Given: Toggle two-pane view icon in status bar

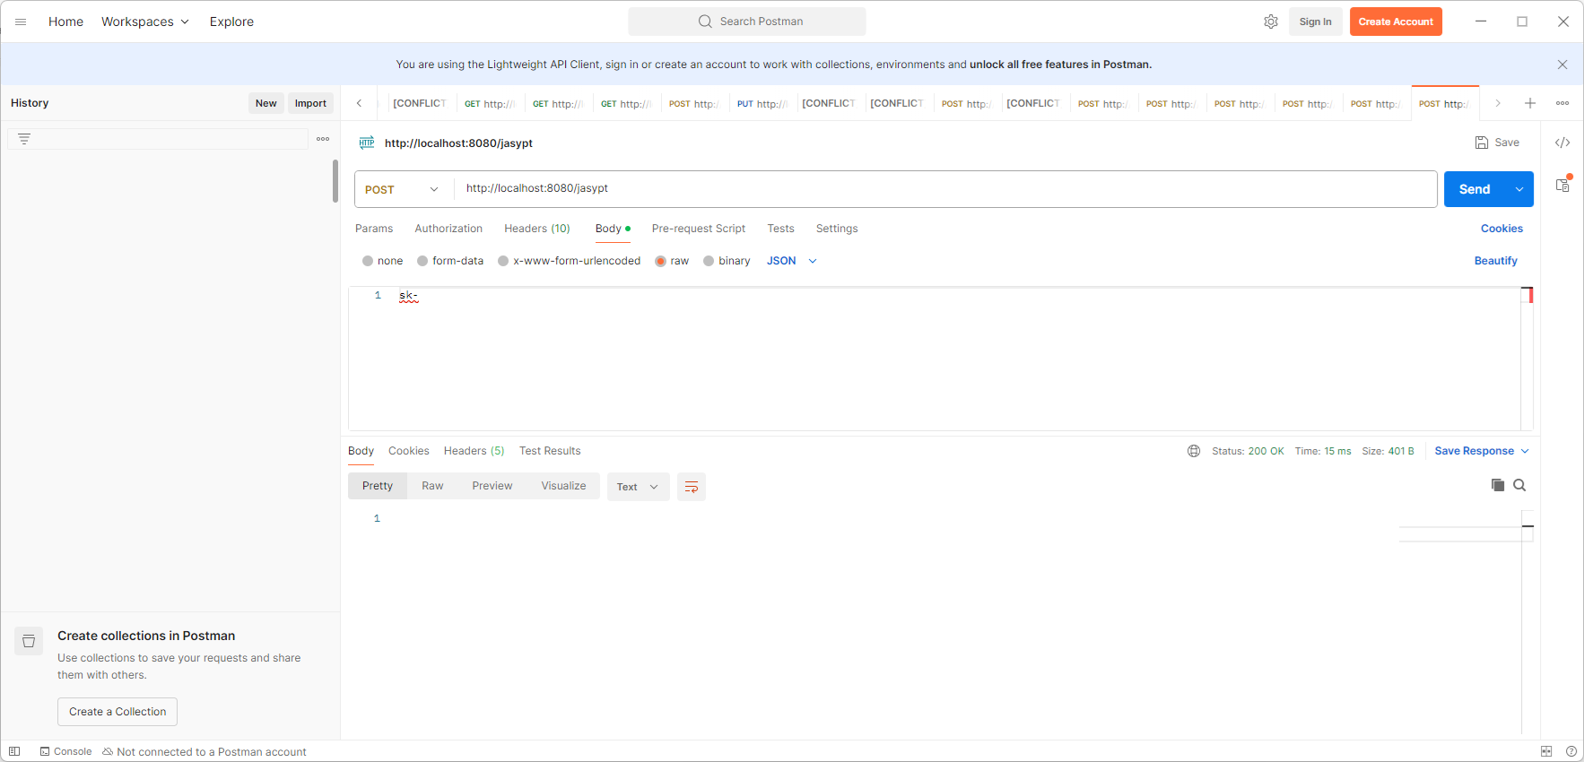Looking at the screenshot, I should pos(1546,751).
